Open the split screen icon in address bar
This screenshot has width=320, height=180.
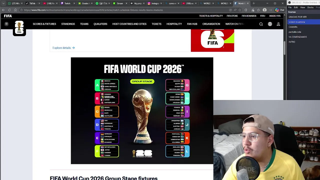(x=230, y=10)
